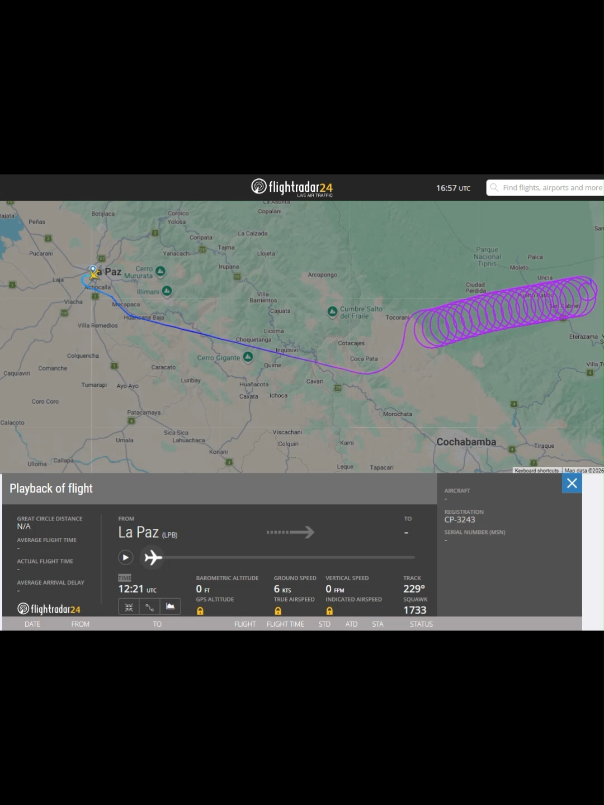This screenshot has height=805, width=604.
Task: Click the 12:21 UTC playback time
Action: pos(137,589)
